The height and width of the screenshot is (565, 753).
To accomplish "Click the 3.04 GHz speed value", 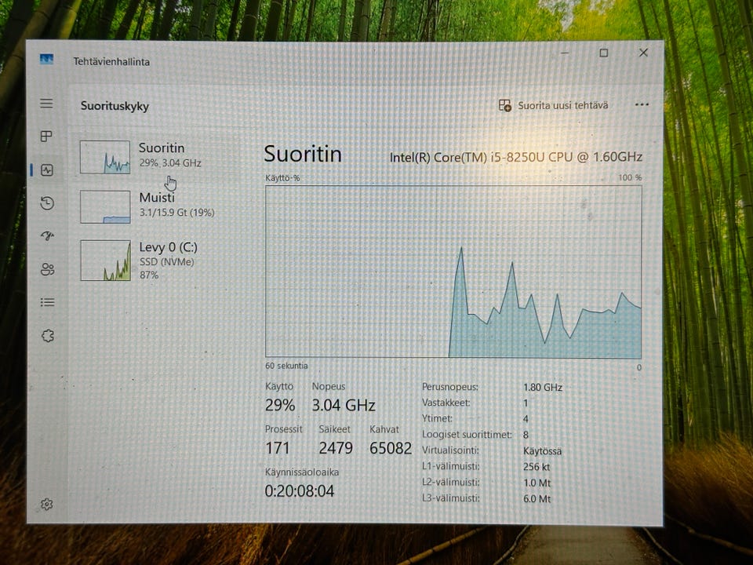I will pyautogui.click(x=344, y=406).
